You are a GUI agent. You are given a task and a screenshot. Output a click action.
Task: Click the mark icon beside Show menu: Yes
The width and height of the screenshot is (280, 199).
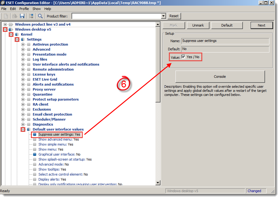coord(35,149)
